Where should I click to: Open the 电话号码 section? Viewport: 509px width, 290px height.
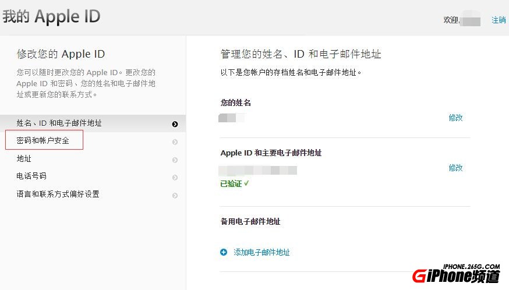point(31,176)
